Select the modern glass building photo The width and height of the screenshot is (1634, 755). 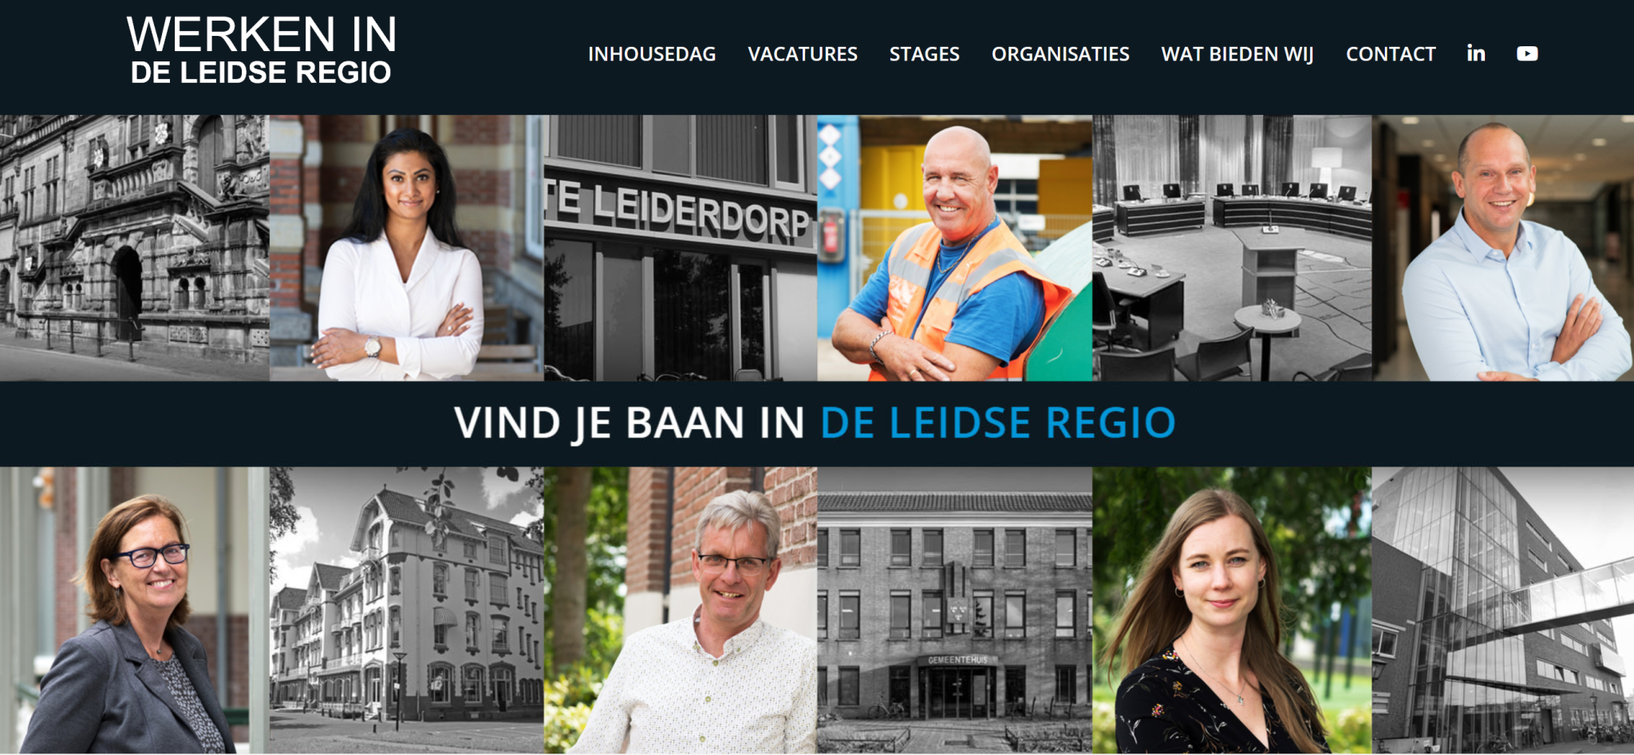coord(1503,611)
